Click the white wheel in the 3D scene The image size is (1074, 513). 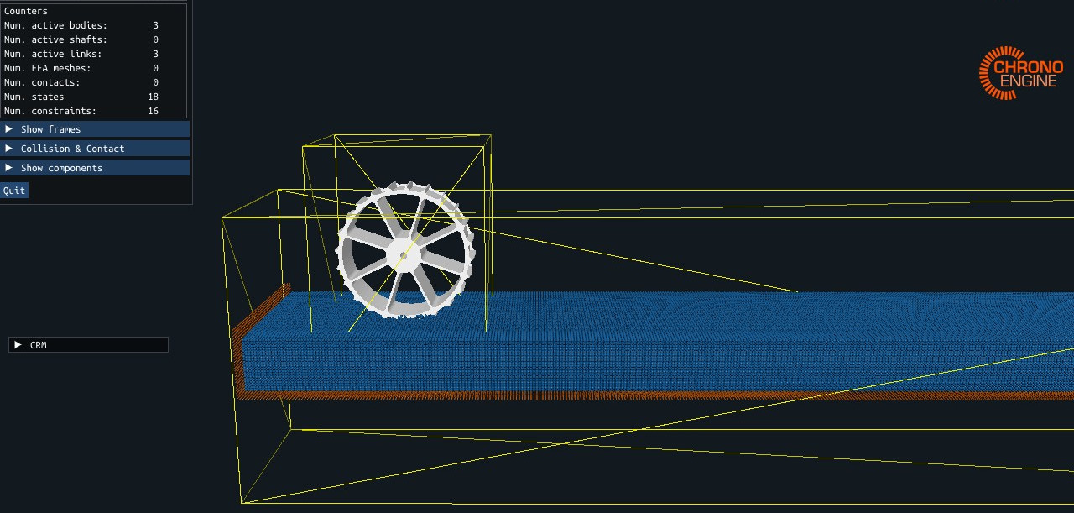[x=405, y=252]
